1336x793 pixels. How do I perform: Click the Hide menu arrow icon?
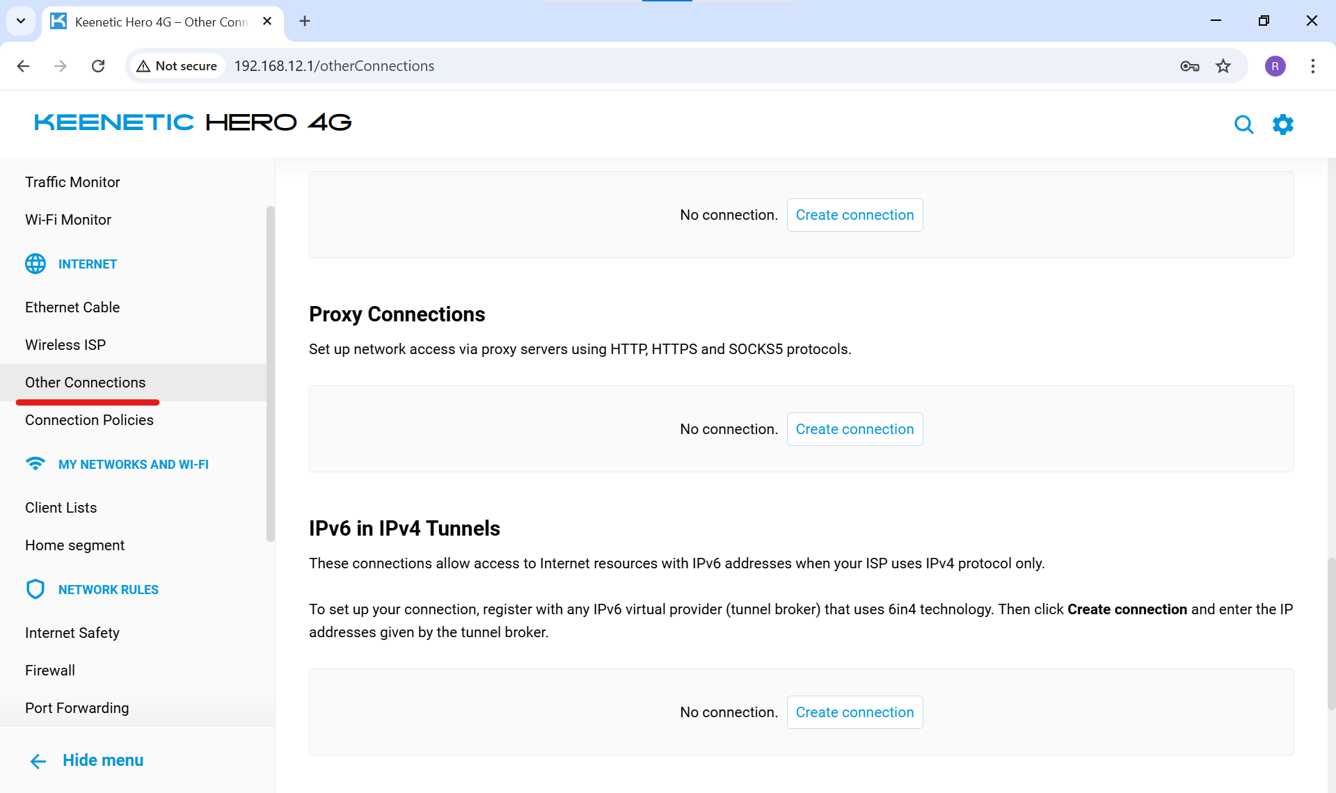pyautogui.click(x=38, y=761)
